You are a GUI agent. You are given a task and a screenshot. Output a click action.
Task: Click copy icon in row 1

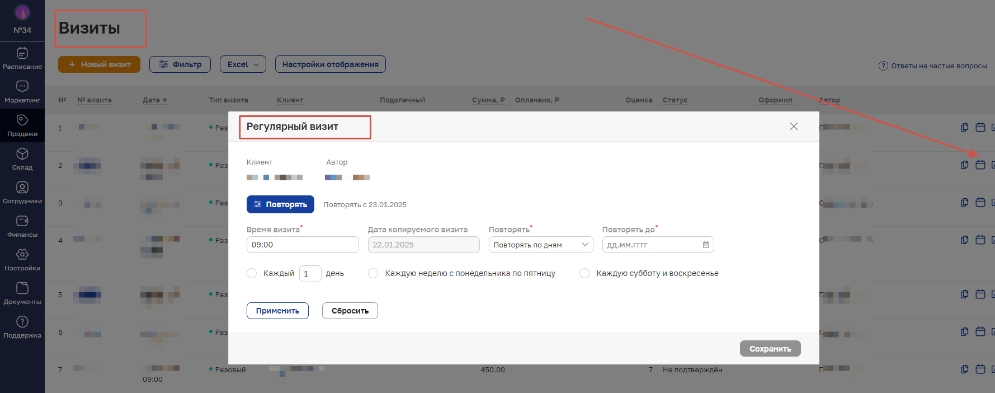pyautogui.click(x=964, y=128)
